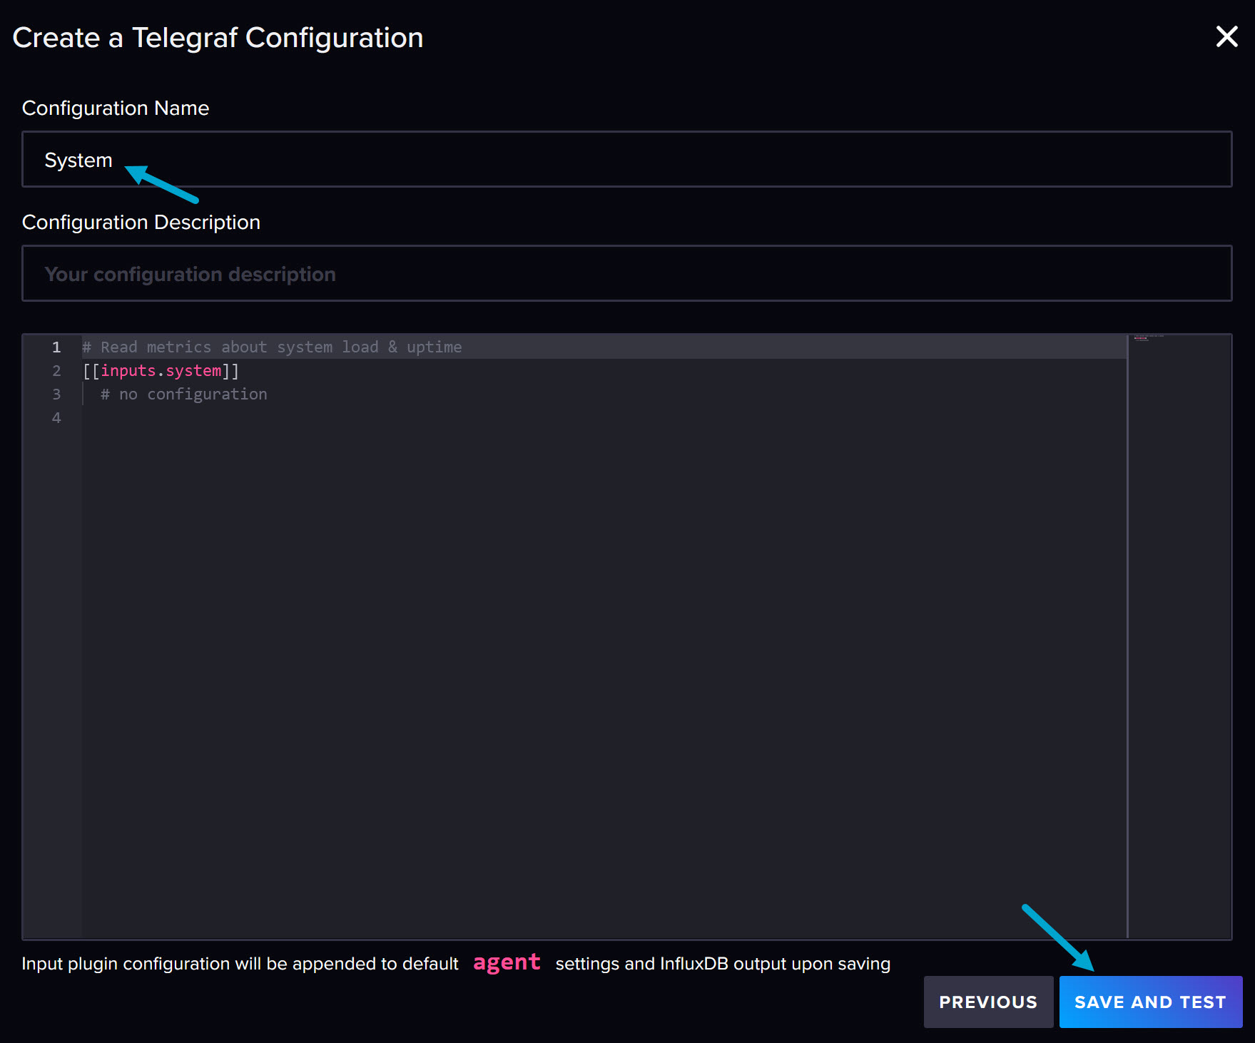Click the Previous button
This screenshot has width=1255, height=1043.
coord(988,1002)
